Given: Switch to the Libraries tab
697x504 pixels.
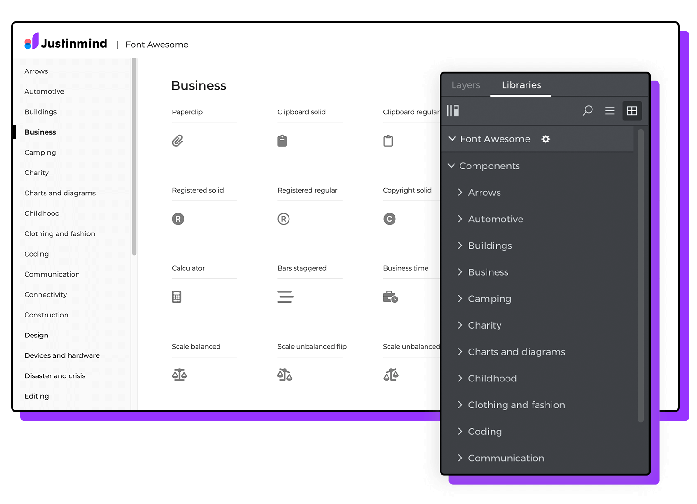Looking at the screenshot, I should click(521, 85).
